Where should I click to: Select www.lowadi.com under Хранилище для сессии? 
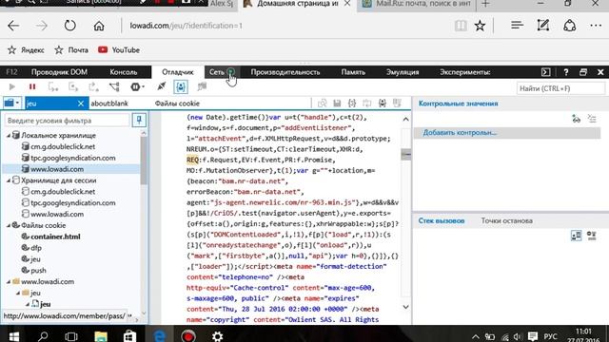coord(57,214)
